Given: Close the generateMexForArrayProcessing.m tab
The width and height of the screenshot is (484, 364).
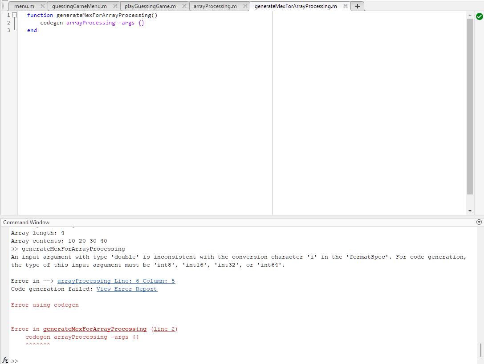Looking at the screenshot, I should [x=346, y=6].
